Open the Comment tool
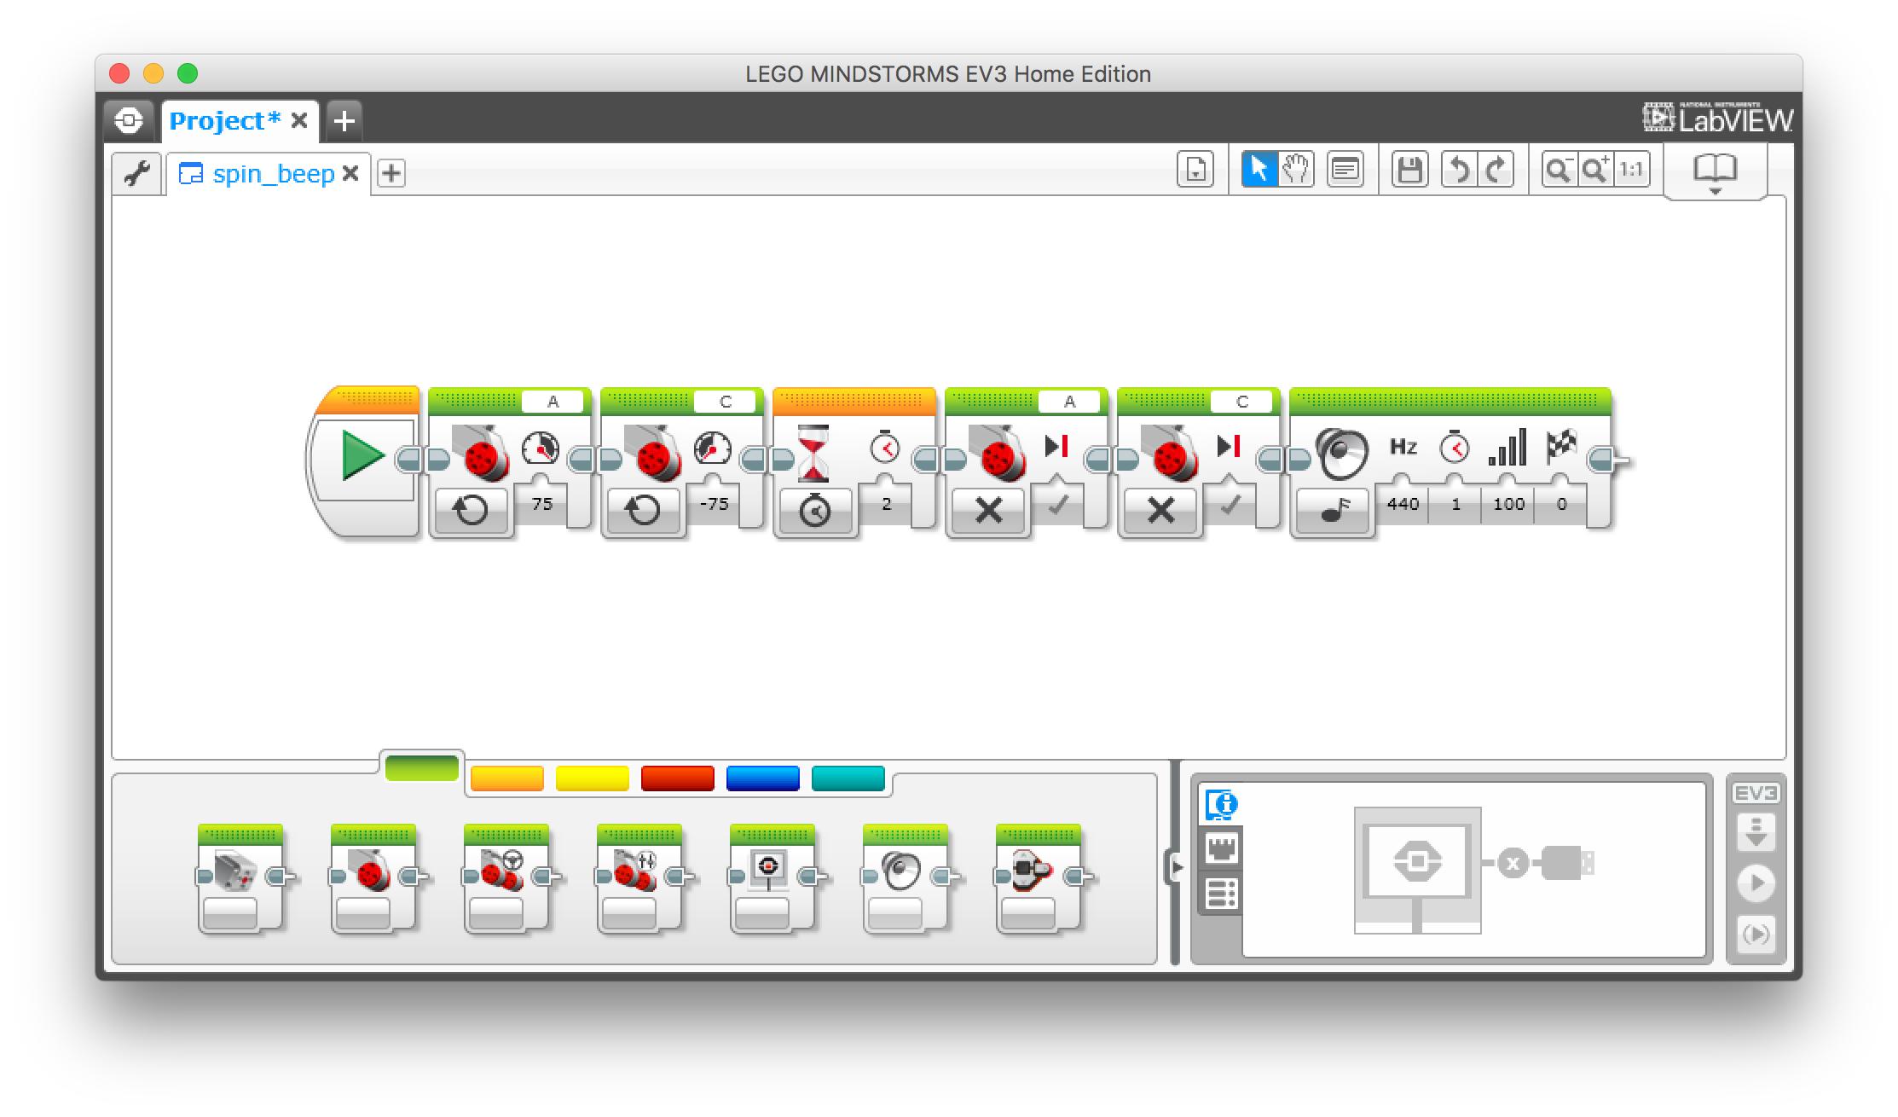The height and width of the screenshot is (1117, 1898). (x=1345, y=170)
